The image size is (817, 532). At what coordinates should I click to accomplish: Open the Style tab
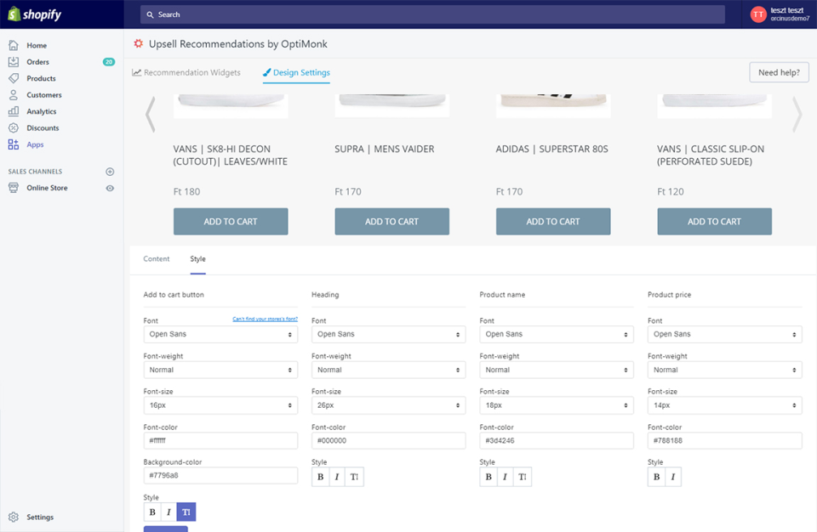(x=198, y=258)
